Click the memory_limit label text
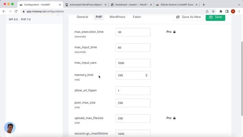The width and height of the screenshot is (243, 137). (x=84, y=75)
